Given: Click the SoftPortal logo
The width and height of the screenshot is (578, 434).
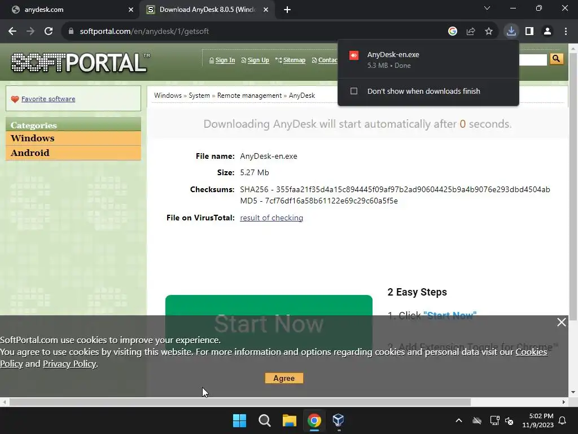Looking at the screenshot, I should click(80, 62).
